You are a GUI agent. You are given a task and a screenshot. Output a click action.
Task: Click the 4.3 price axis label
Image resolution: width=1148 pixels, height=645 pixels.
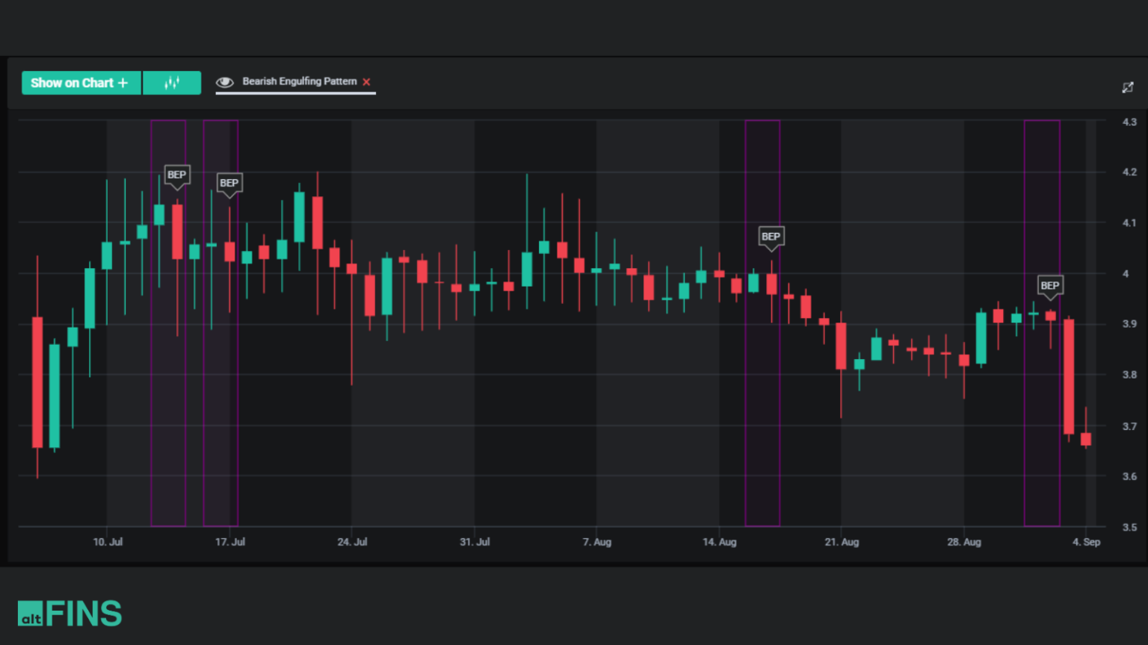[x=1129, y=122]
